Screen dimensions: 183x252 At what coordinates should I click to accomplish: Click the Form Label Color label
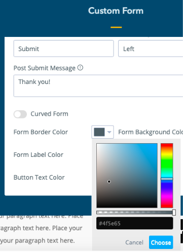coord(39,155)
